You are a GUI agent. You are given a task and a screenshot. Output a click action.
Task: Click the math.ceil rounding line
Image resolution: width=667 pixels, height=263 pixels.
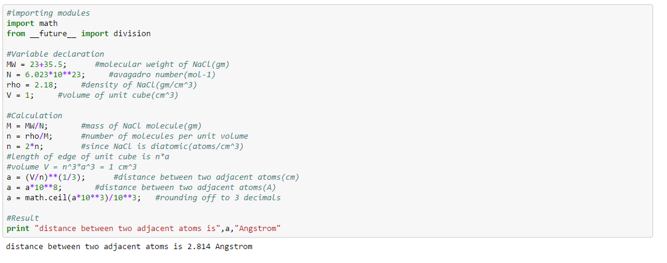pos(74,197)
